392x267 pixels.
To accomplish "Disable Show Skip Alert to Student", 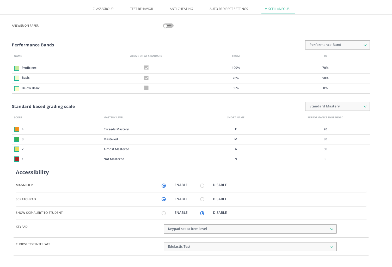I will (x=202, y=213).
